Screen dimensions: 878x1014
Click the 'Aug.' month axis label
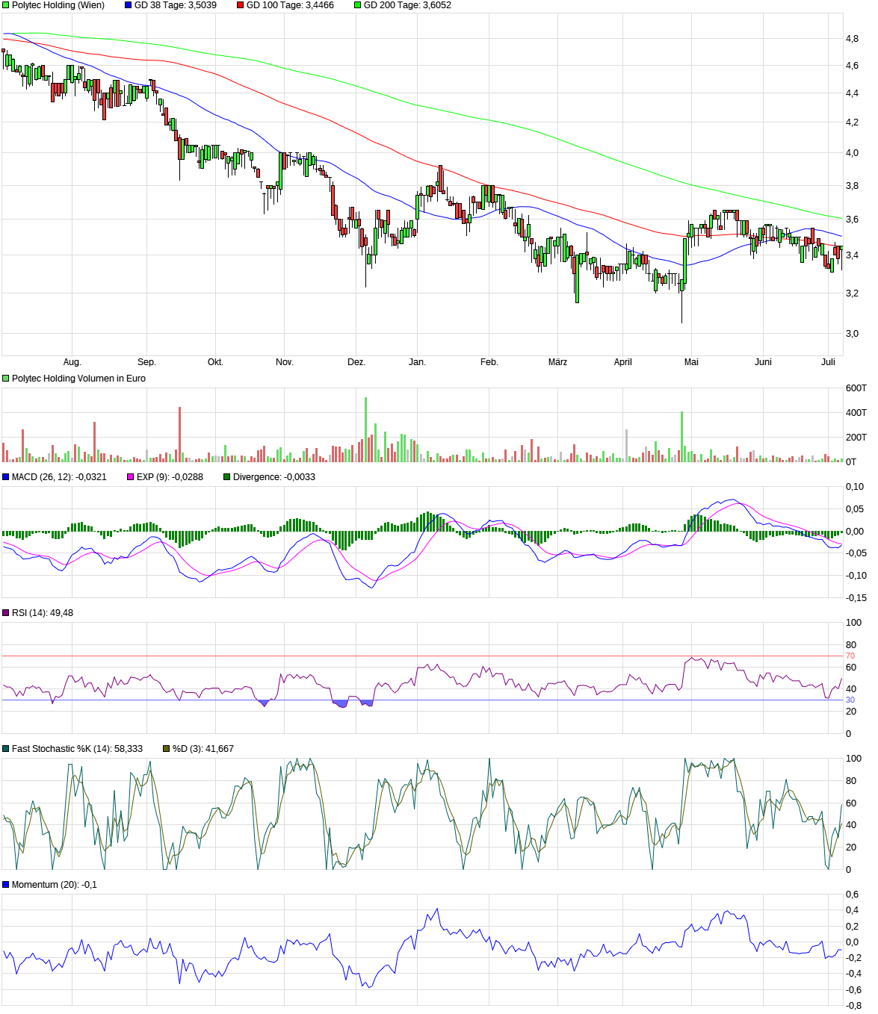[72, 362]
